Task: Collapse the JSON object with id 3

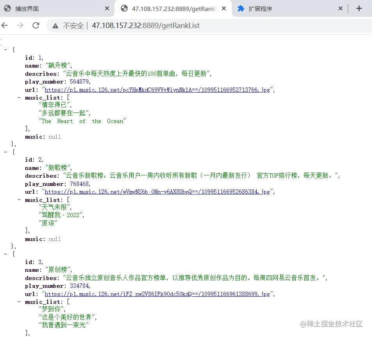Action: pos(5,254)
